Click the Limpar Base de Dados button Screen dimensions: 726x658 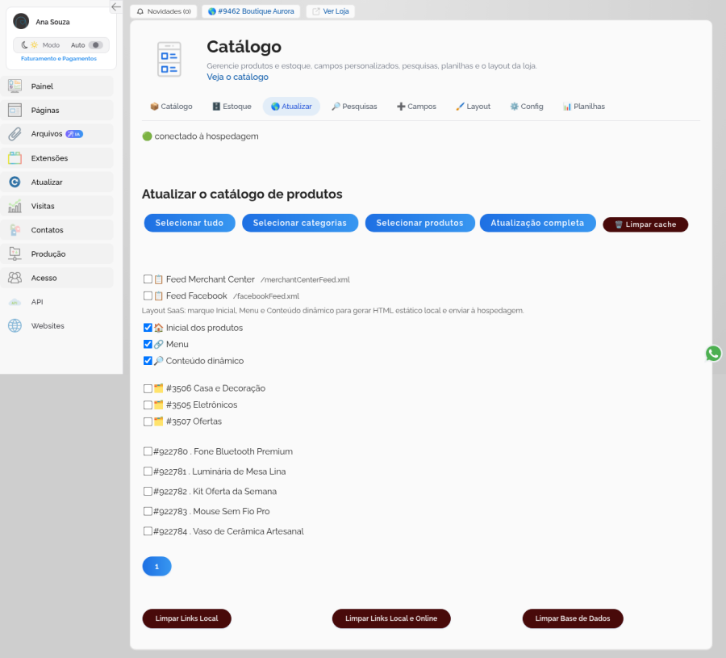(x=573, y=618)
